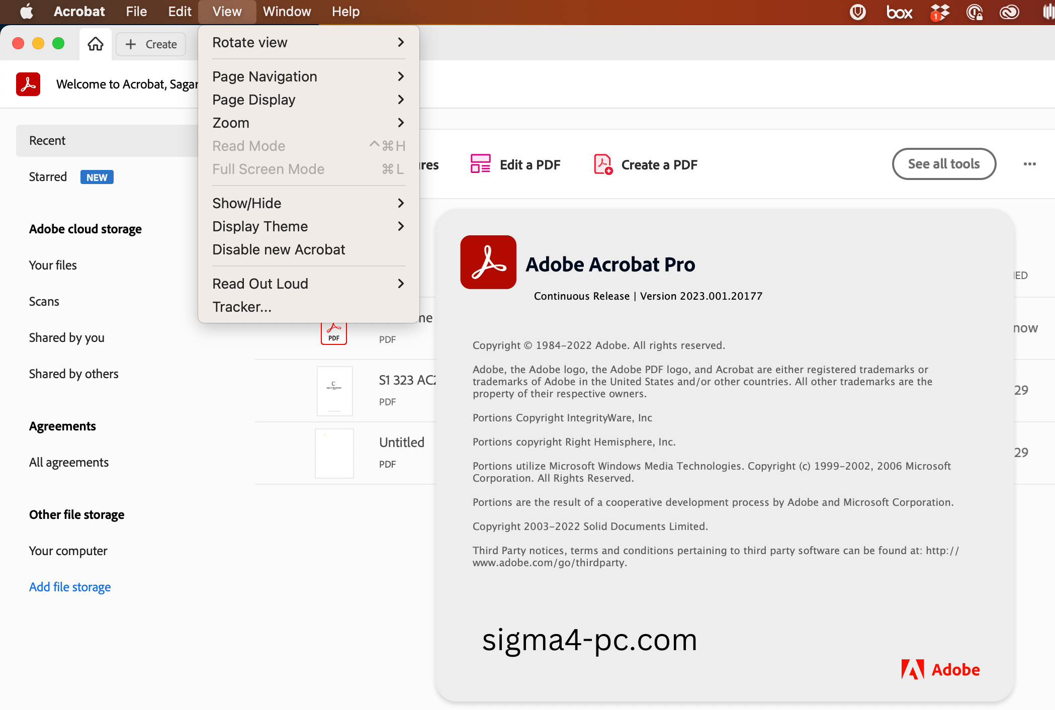This screenshot has height=710, width=1055.
Task: Expand the Show/Hide submenu
Action: [309, 203]
